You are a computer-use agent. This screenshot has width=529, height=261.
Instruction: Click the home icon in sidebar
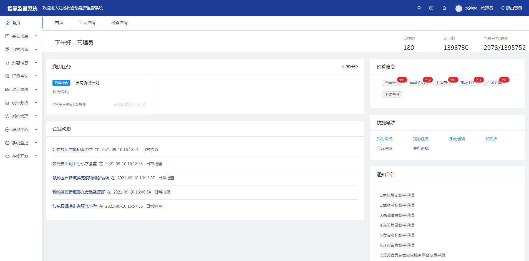click(7, 23)
